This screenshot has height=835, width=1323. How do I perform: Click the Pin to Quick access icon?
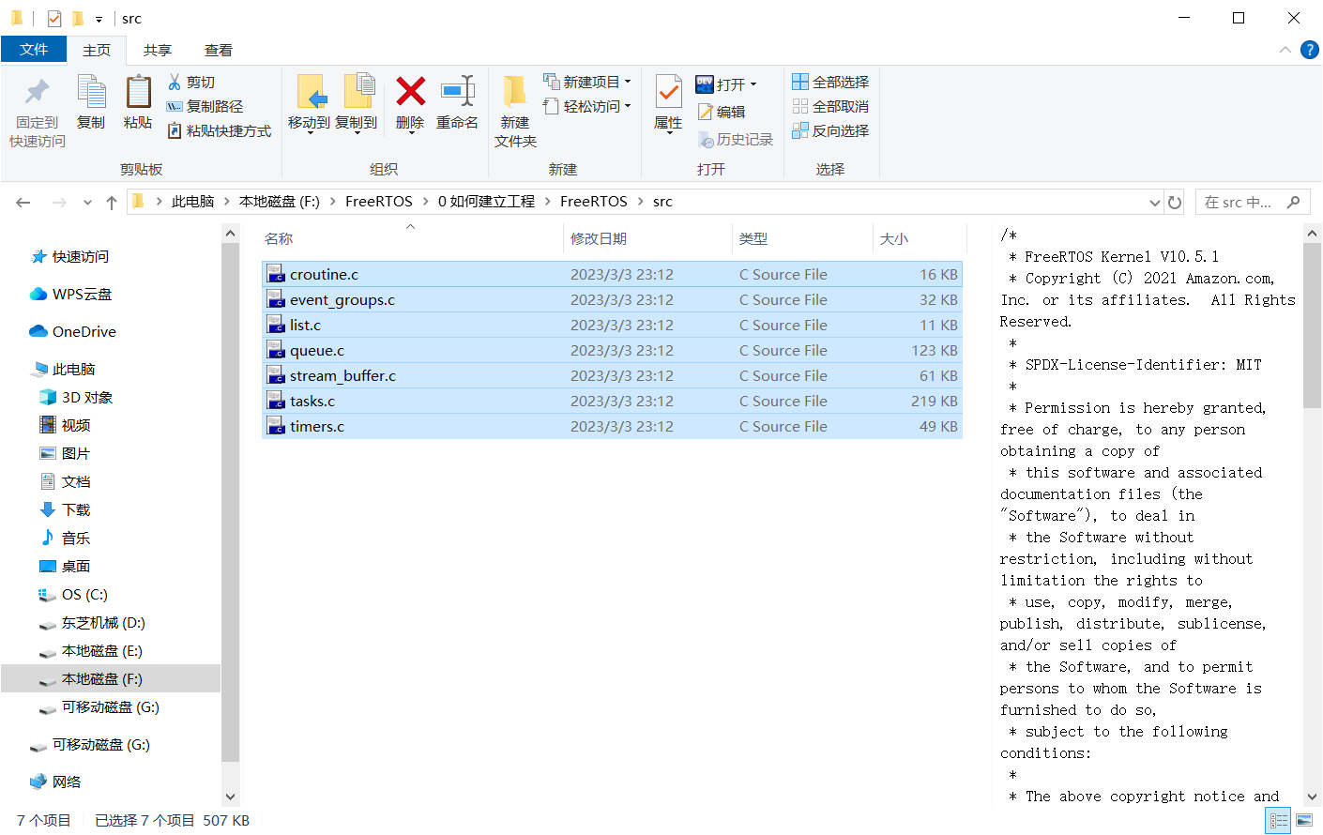[38, 92]
